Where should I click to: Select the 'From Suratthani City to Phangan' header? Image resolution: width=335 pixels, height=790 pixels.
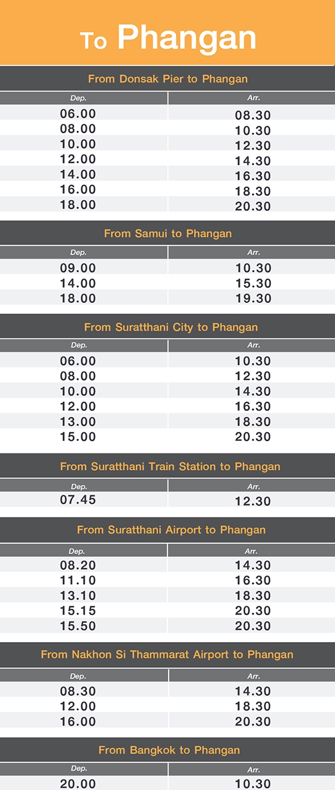click(x=167, y=327)
